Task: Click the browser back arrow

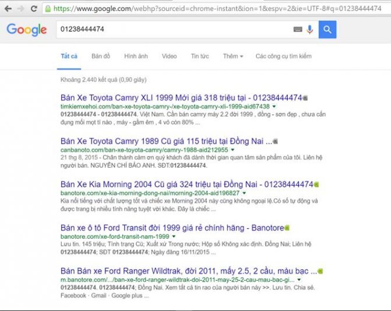Action: (8, 9)
